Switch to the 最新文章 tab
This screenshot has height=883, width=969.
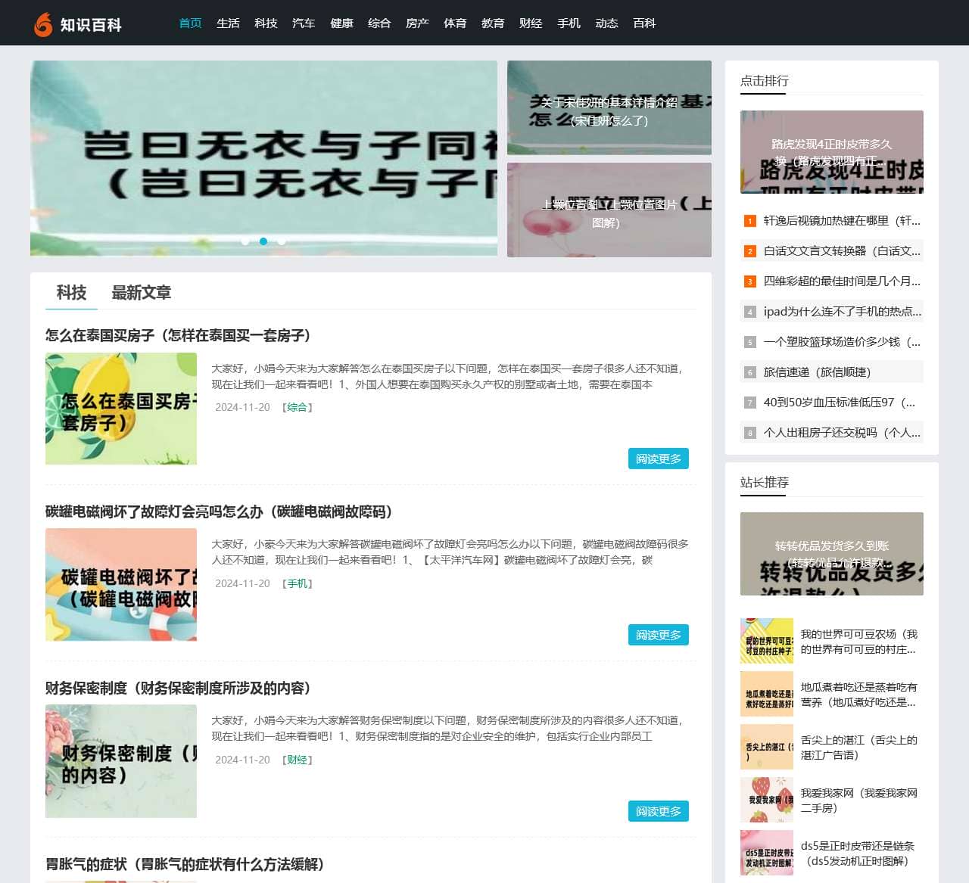(142, 293)
